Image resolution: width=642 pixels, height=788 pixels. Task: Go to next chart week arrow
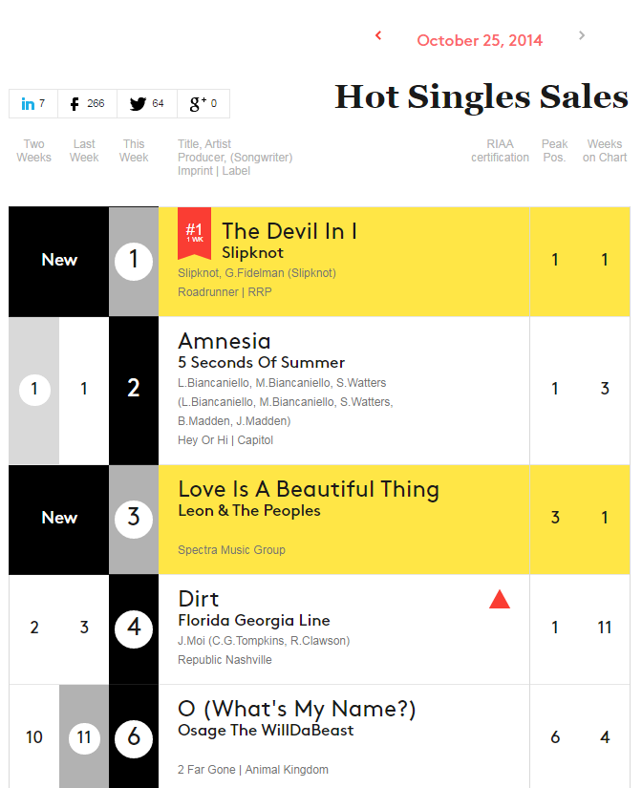coord(582,35)
